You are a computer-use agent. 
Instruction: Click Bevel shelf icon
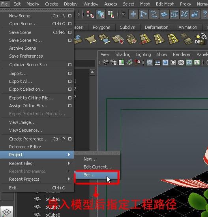[x=187, y=39]
